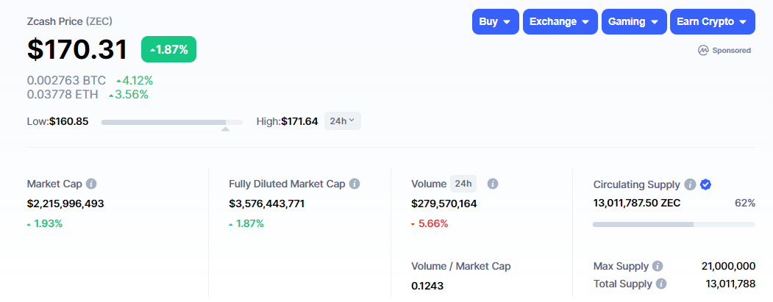The image size is (773, 302).
Task: Click the 1.93% market cap change
Action: 45,223
